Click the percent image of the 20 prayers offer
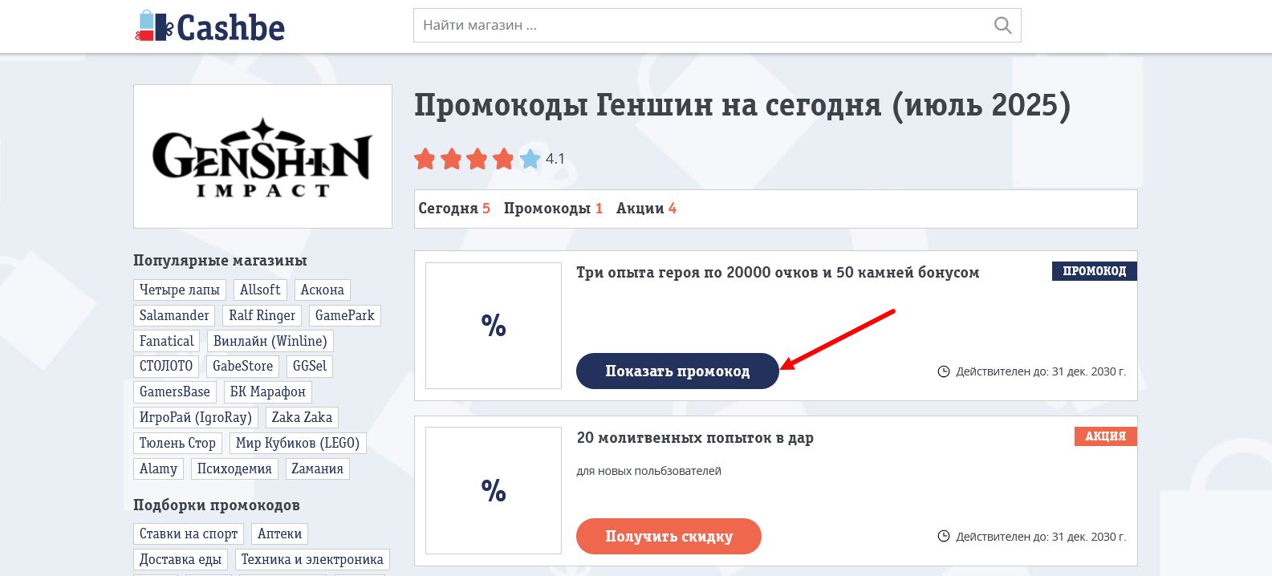 (494, 490)
